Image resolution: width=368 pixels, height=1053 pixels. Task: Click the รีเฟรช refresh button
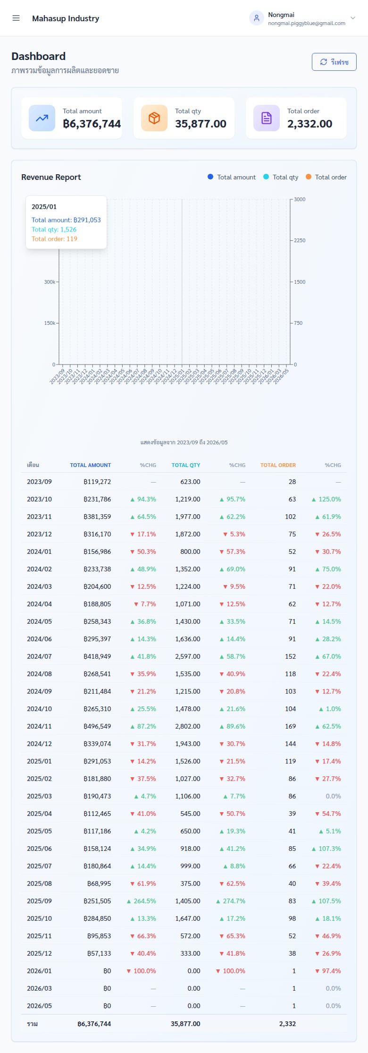click(334, 62)
